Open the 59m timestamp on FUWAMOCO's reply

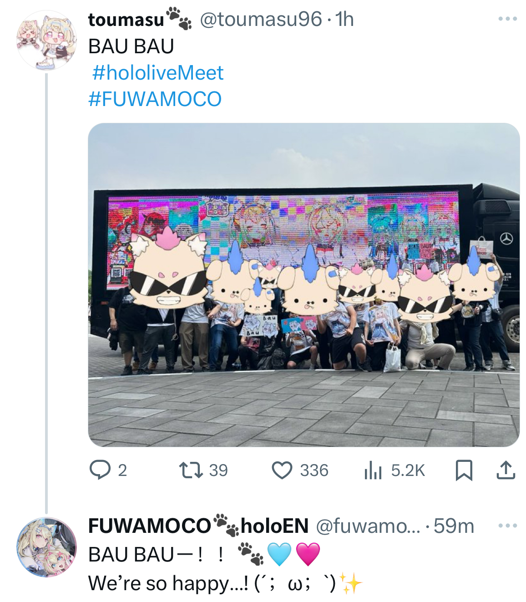[454, 526]
